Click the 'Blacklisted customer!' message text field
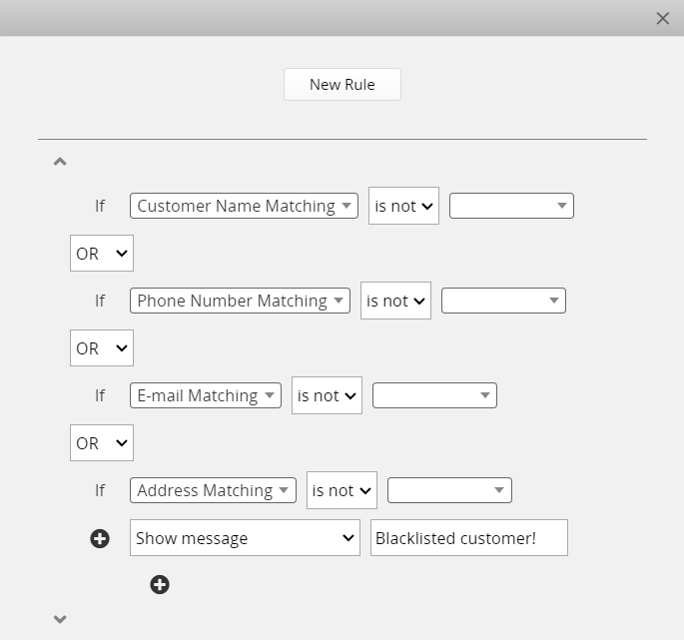Image resolution: width=684 pixels, height=640 pixels. click(469, 538)
